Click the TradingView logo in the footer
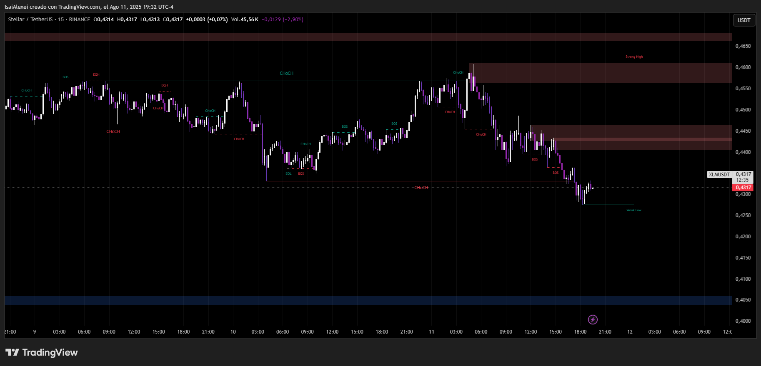The image size is (761, 366). [x=42, y=353]
